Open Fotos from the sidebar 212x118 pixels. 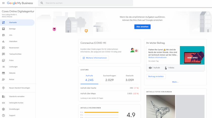click(17, 60)
